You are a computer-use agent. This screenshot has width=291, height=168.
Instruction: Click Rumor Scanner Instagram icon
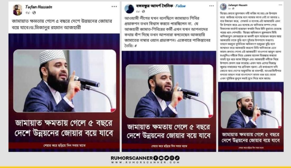[x=172, y=158]
